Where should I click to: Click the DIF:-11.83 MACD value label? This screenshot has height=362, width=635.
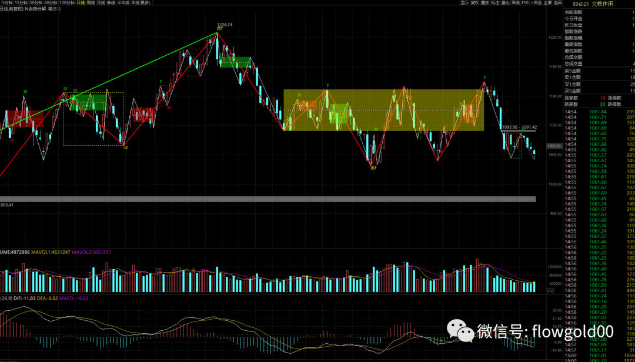pyautogui.click(x=25, y=298)
